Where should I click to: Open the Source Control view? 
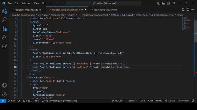pyautogui.click(x=5, y=28)
